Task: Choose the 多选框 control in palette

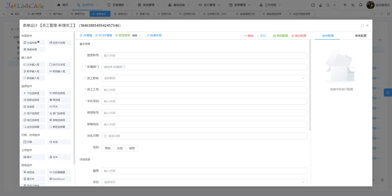Action: point(33,107)
